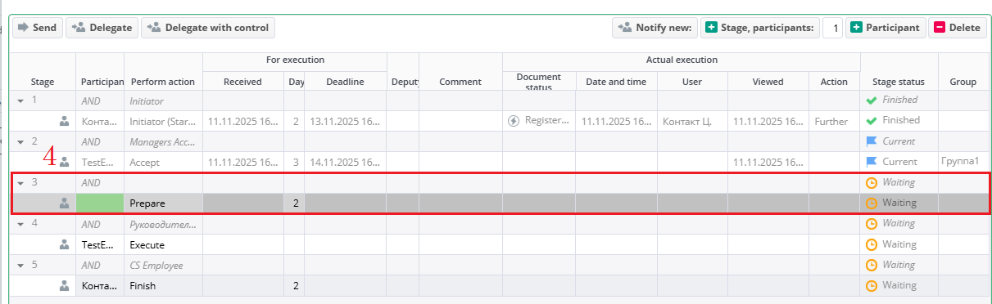Click the Руководител... stage label
The image size is (992, 304).
[163, 224]
